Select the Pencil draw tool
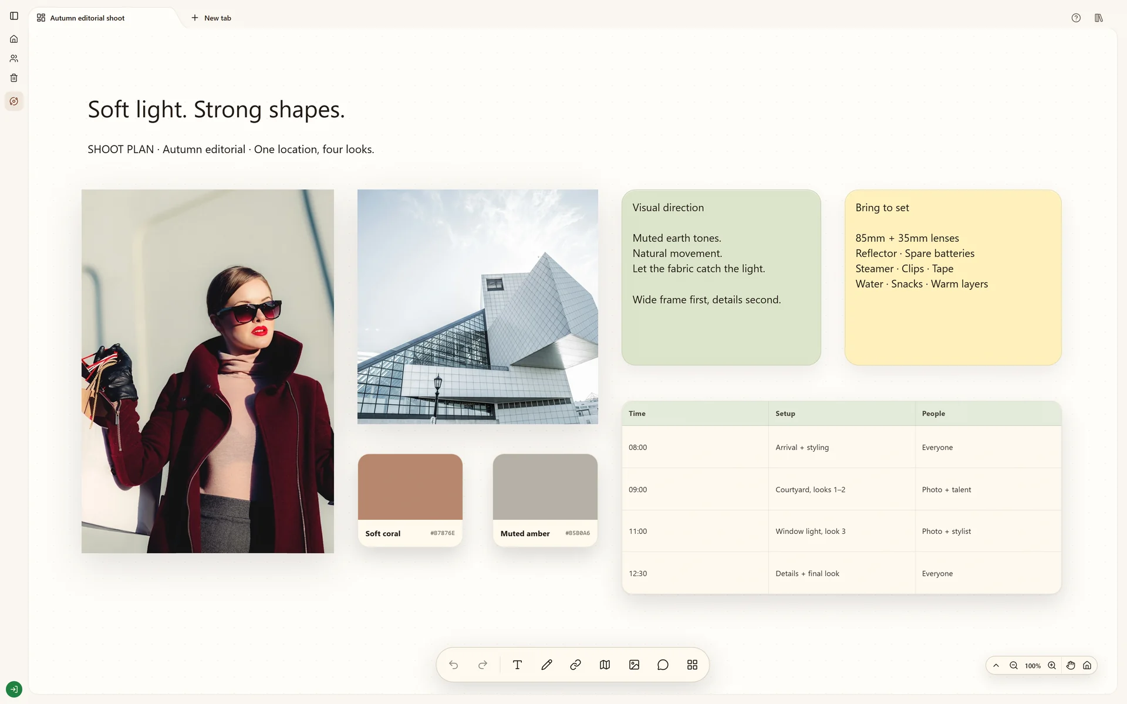1127x704 pixels. [546, 665]
